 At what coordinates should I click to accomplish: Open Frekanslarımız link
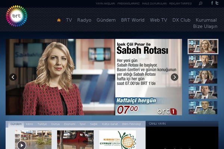pyautogui.click(x=128, y=4)
